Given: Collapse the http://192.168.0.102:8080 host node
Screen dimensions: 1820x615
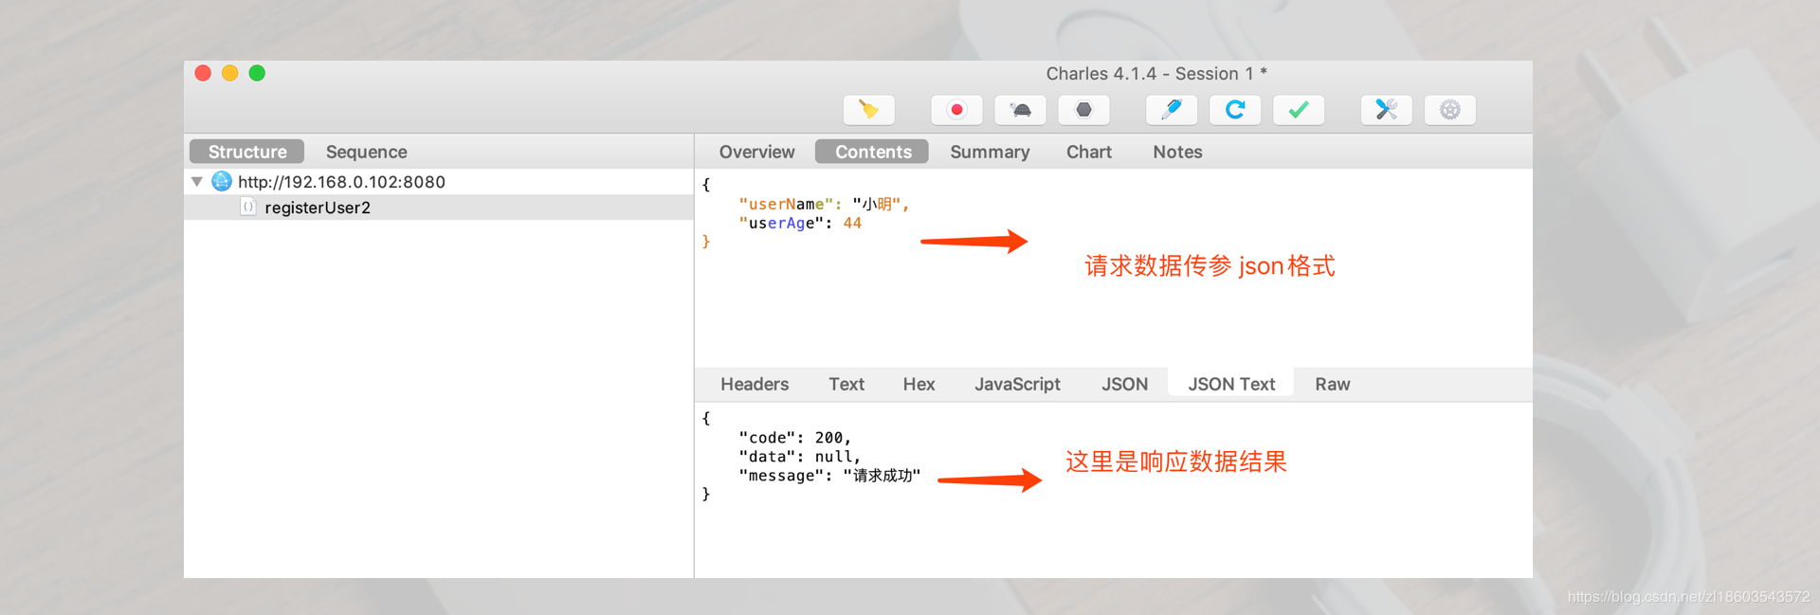Looking at the screenshot, I should 197,181.
